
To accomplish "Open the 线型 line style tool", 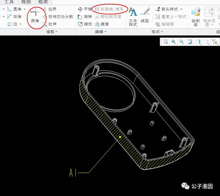I will [145, 15].
